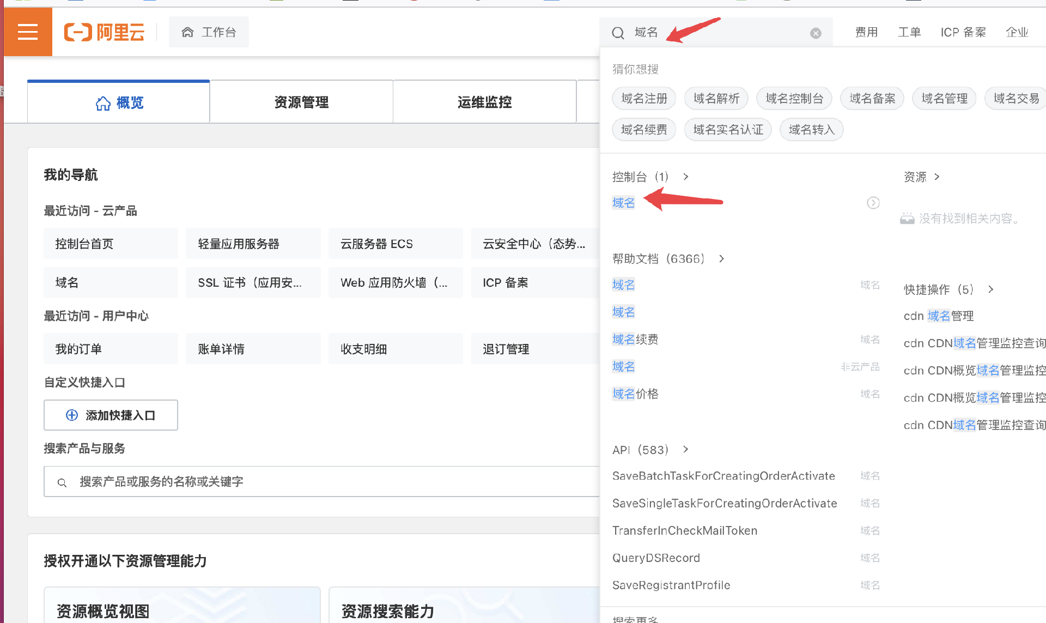Select the 域名控制台 suggestion chip
This screenshot has height=623, width=1046.
point(794,98)
